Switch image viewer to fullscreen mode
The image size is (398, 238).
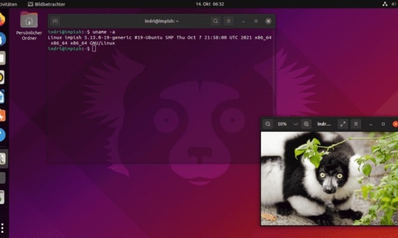click(x=343, y=124)
